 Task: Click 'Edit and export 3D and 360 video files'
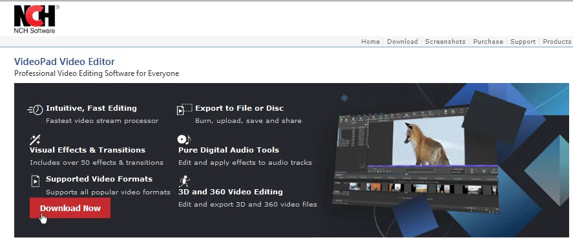(248, 205)
